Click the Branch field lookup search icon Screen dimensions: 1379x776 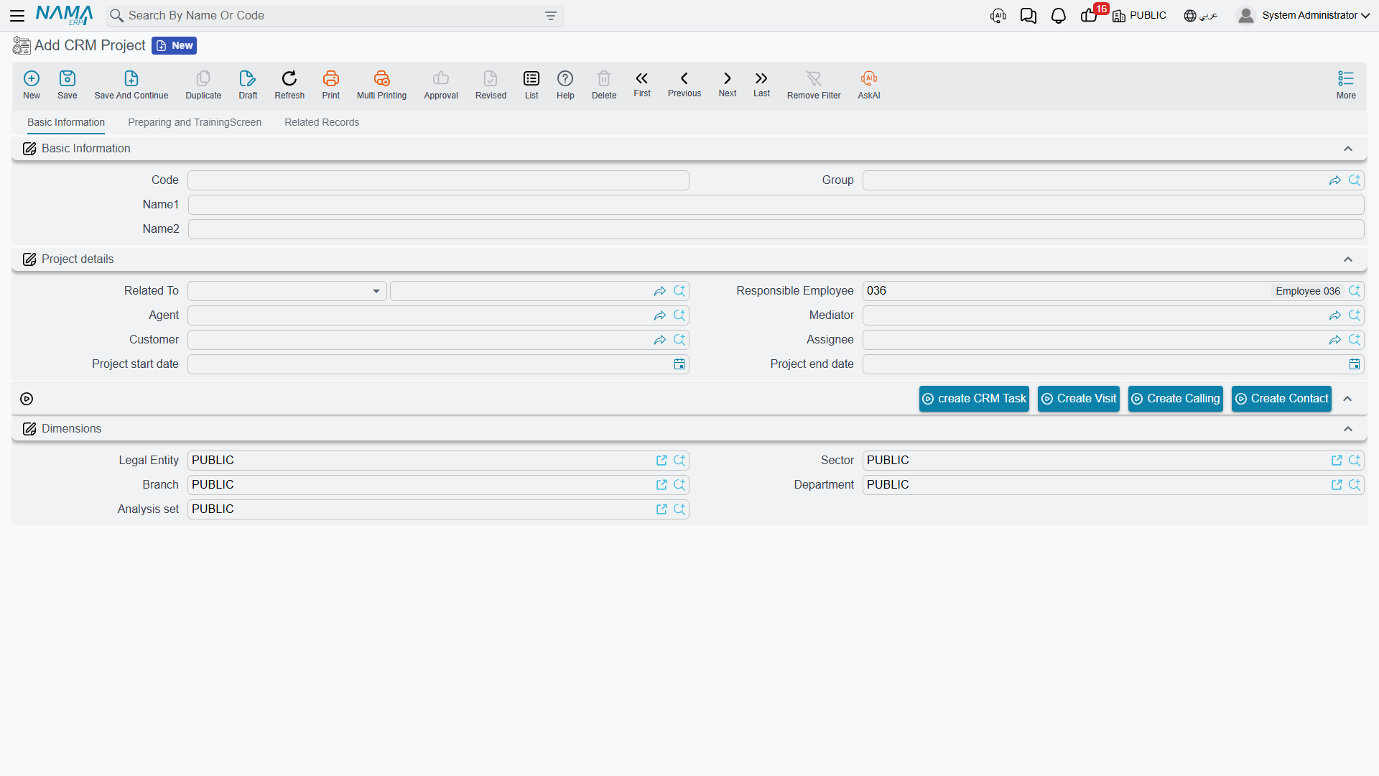pyautogui.click(x=679, y=485)
